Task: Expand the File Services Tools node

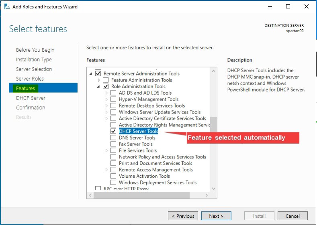Action: 106,150
